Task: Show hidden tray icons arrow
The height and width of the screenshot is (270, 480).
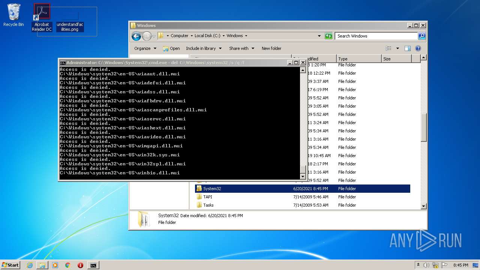Action: point(418,265)
